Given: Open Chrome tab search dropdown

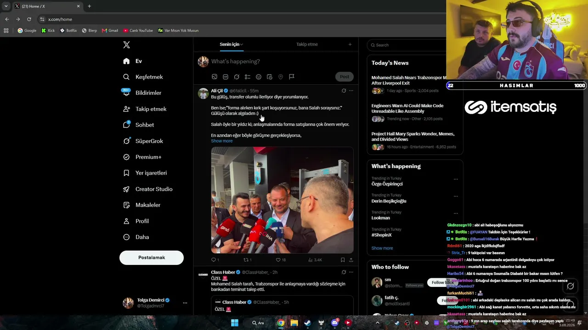Looking at the screenshot, I should point(6,6).
